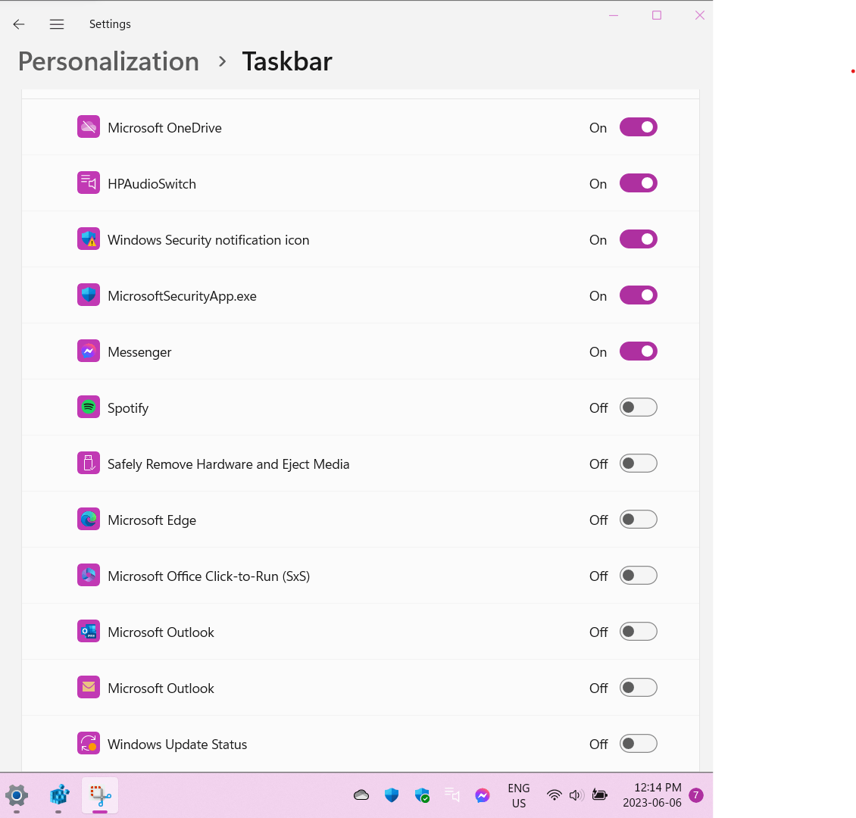The height and width of the screenshot is (818, 856).
Task: Click the battery tray icon
Action: pyautogui.click(x=599, y=795)
